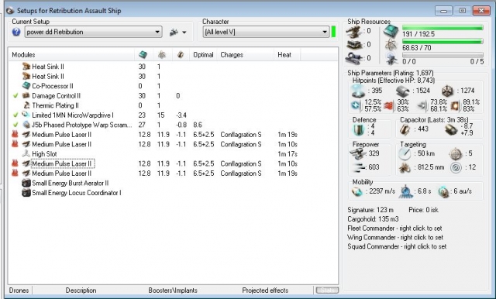Click Conflagration S charge on first pulse laser
The width and height of the screenshot is (496, 299).
click(241, 135)
